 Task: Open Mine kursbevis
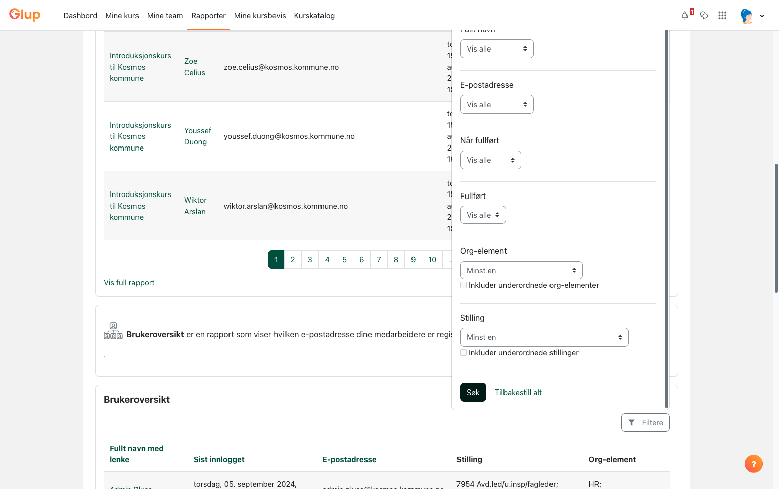260,16
